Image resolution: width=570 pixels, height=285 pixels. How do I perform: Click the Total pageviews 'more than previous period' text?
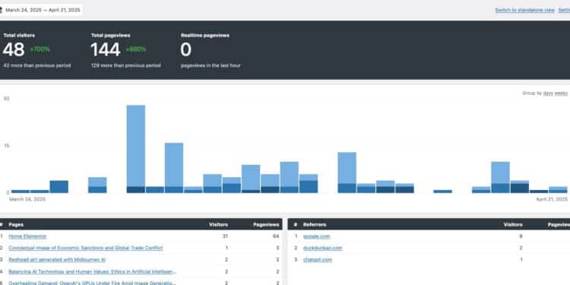coord(125,66)
